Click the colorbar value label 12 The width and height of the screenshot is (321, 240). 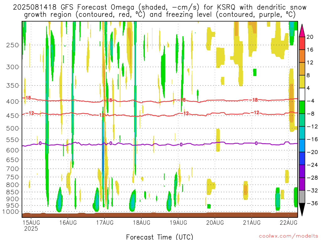click(310, 62)
